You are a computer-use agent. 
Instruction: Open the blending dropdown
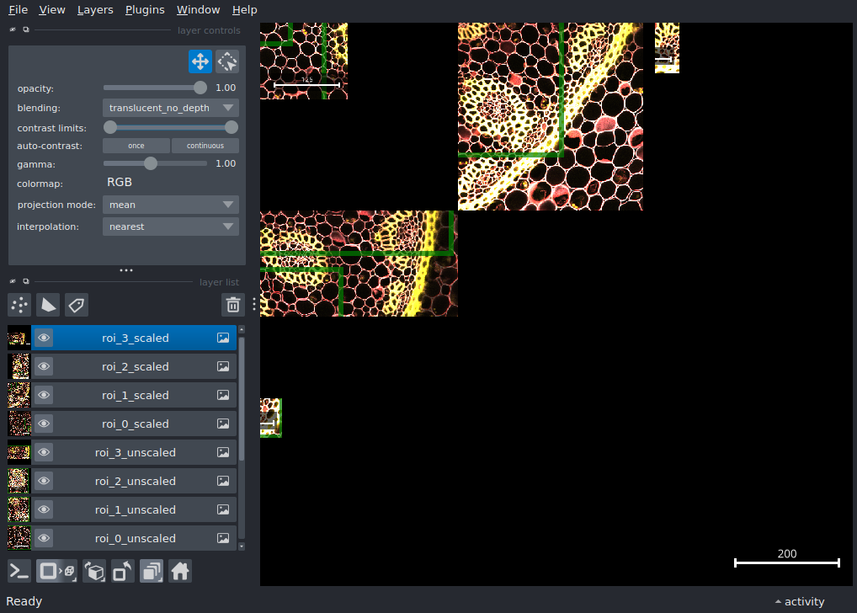tap(171, 108)
